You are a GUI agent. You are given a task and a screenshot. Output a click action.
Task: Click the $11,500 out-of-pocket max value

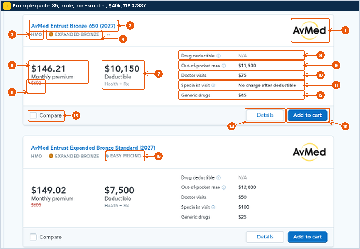pos(247,66)
